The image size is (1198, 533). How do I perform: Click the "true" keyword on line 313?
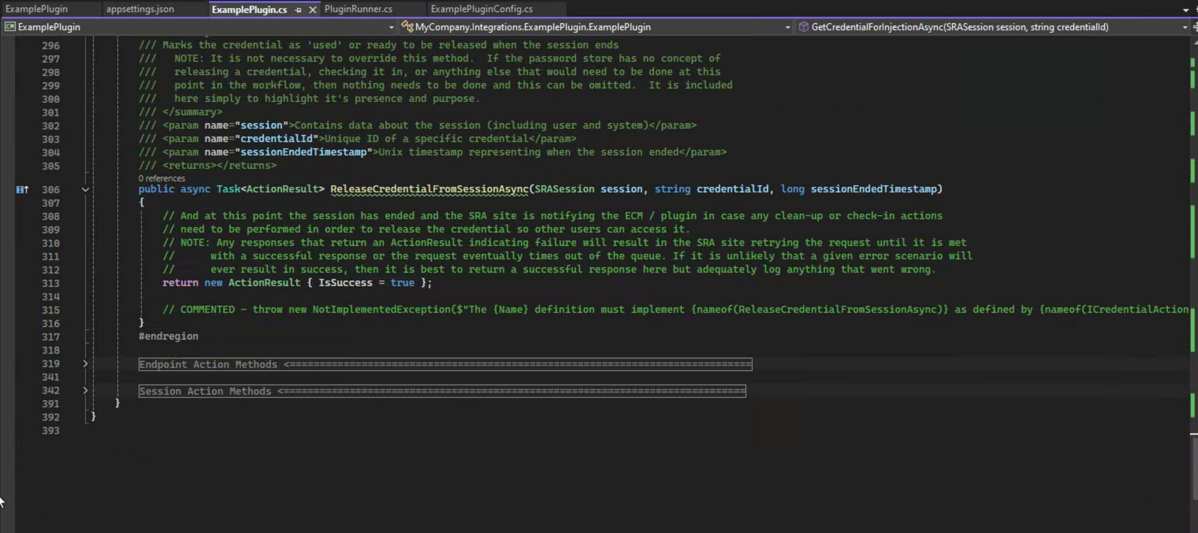pos(402,283)
